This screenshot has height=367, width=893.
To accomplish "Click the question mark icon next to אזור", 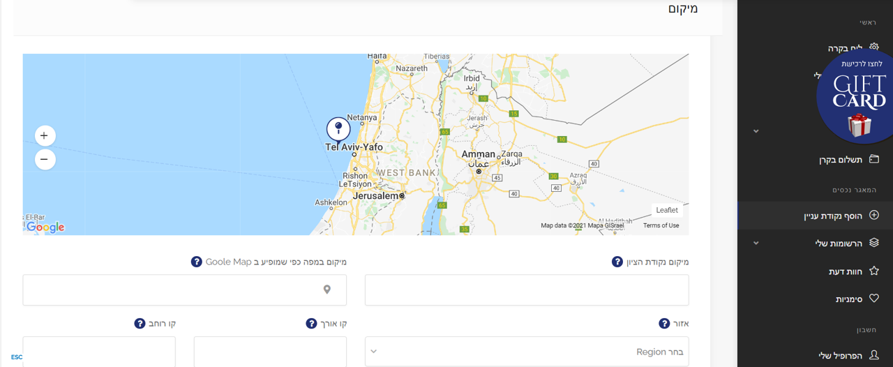I will click(x=664, y=324).
